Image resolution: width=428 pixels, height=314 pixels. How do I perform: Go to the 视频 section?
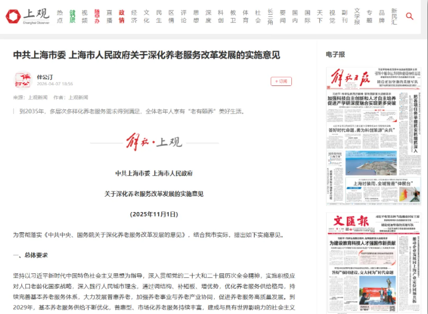point(85,17)
